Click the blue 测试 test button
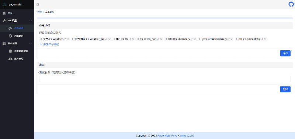 [285, 89]
